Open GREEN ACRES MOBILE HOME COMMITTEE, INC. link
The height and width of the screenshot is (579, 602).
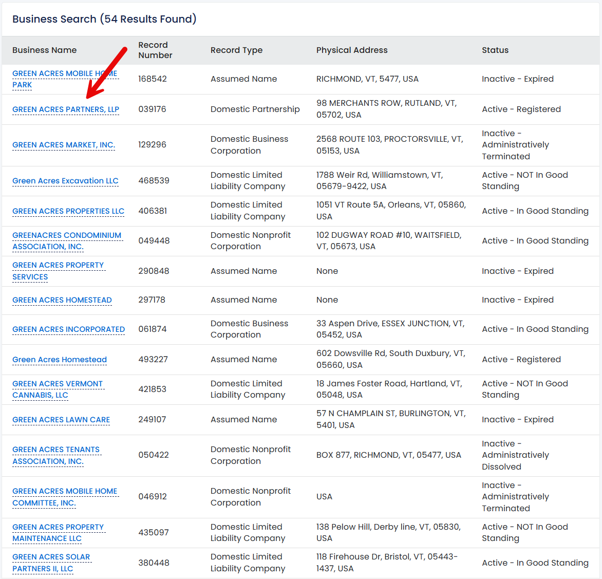tap(65, 497)
